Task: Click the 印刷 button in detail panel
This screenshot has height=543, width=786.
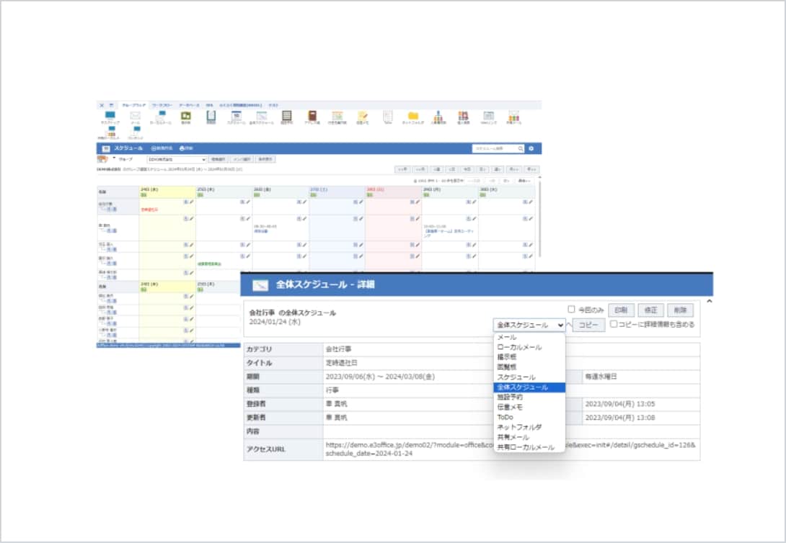Action: coord(621,310)
